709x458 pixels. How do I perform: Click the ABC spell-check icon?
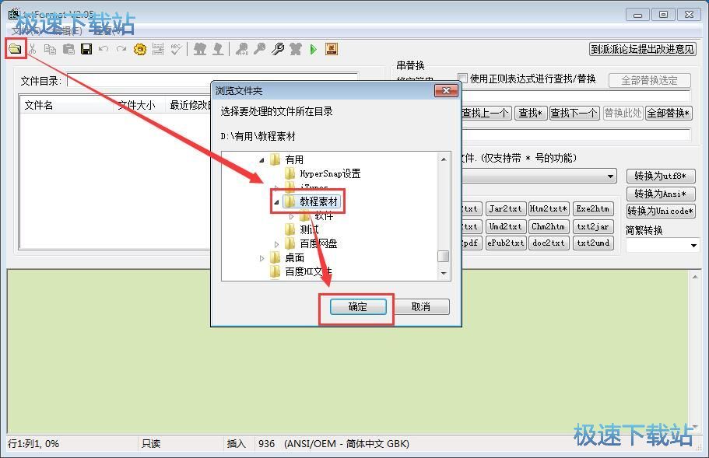point(175,48)
